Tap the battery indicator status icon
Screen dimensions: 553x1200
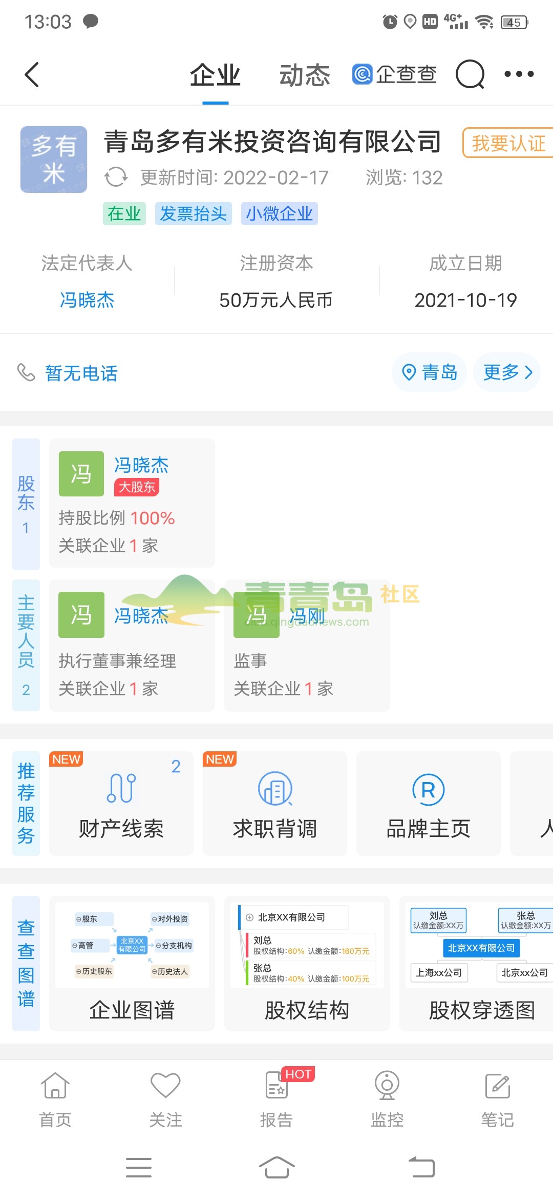coord(515,22)
